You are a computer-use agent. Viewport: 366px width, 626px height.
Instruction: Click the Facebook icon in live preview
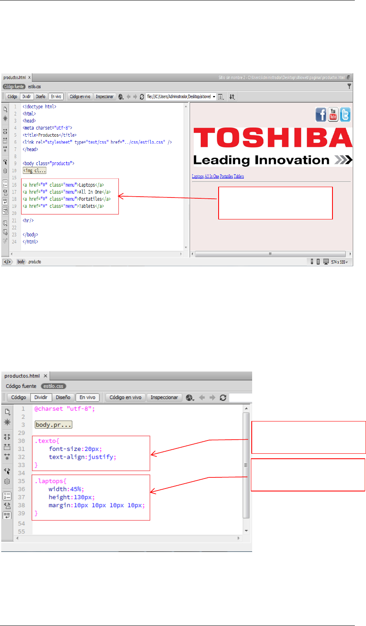(321, 114)
